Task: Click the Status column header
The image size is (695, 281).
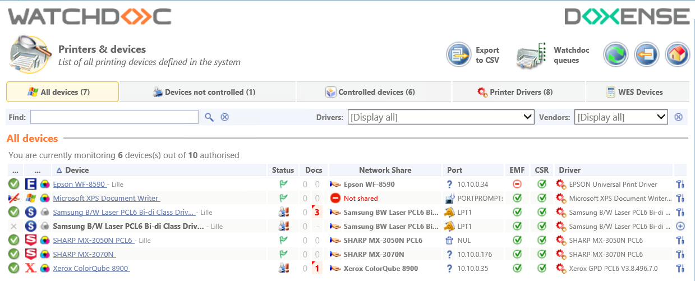Action: point(283,170)
